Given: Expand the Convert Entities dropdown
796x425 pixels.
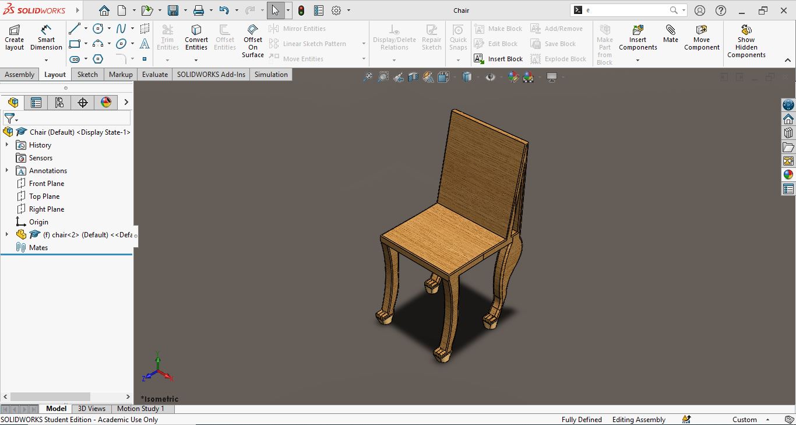Looking at the screenshot, I should tap(196, 59).
